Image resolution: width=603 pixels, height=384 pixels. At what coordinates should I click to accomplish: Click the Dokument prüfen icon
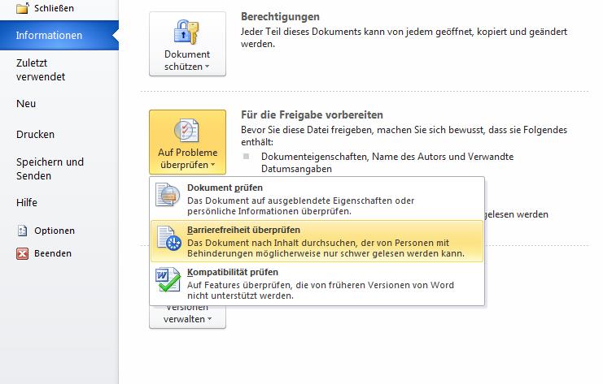click(168, 195)
